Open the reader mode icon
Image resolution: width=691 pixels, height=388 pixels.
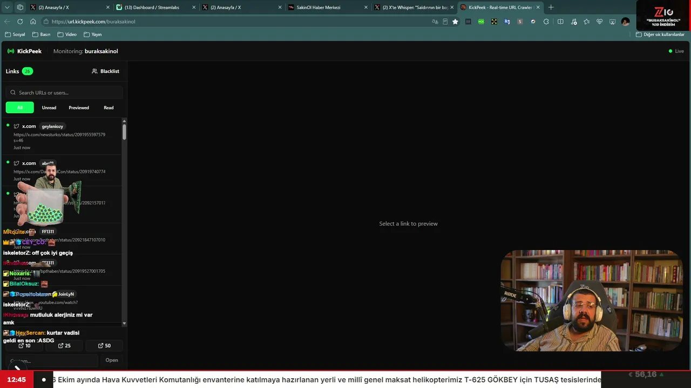(x=445, y=22)
